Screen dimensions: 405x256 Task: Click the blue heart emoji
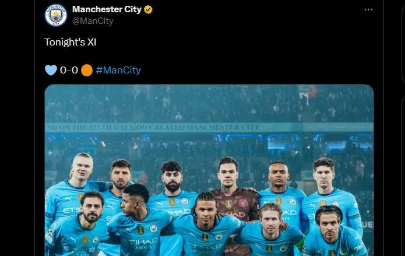coord(51,70)
